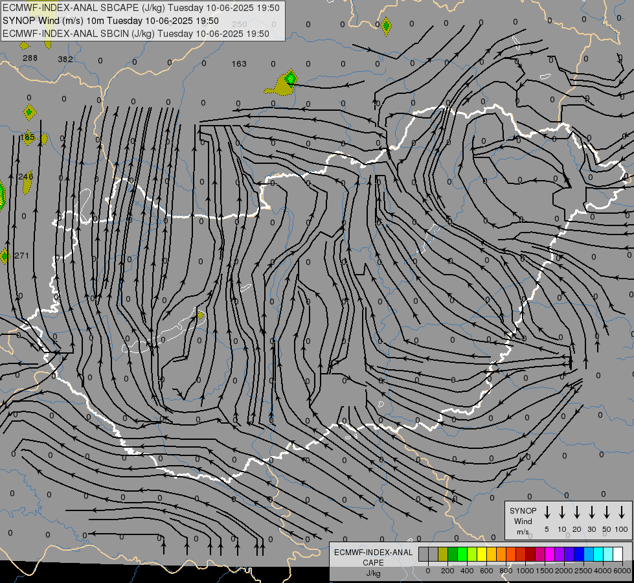This screenshot has width=634, height=583.
Task: Click the 100 m/s wind arrow in legend
Action: [622, 512]
